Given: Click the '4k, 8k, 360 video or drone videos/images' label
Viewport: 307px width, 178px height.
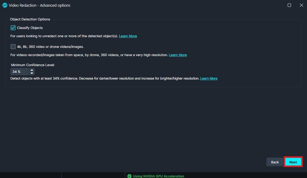Looking at the screenshot, I should point(50,47).
